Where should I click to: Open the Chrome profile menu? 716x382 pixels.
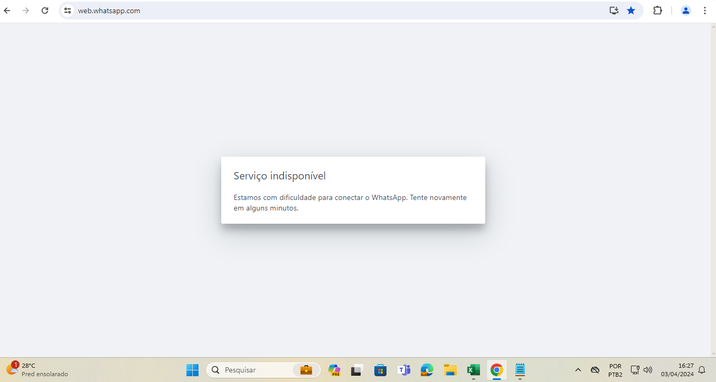point(686,11)
